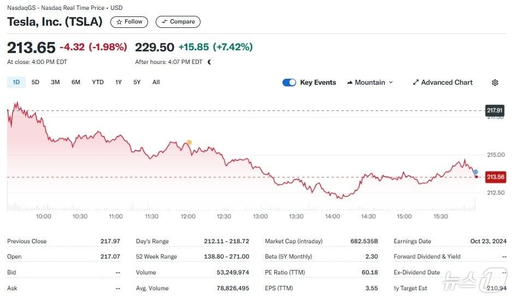This screenshot has width=513, height=299.
Task: Click the after-hours moon icon
Action: 210,62
